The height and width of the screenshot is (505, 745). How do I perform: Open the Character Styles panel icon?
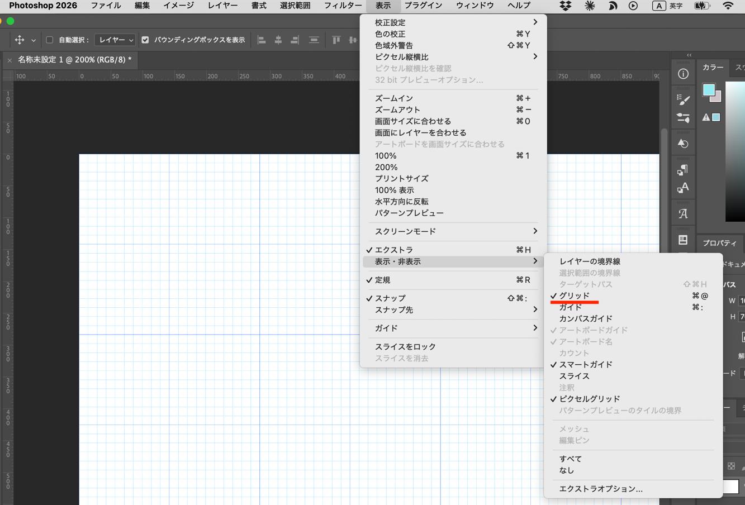(x=683, y=188)
